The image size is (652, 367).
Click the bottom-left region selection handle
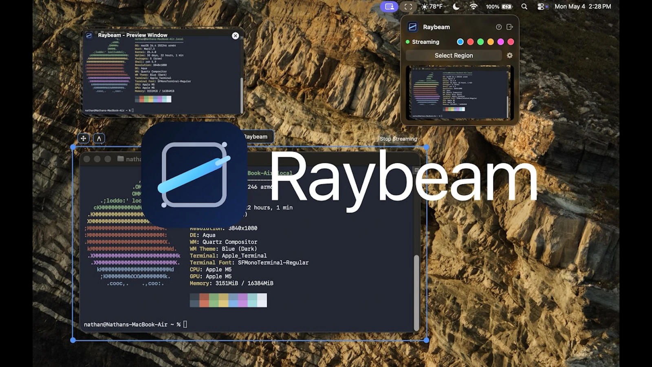point(73,340)
